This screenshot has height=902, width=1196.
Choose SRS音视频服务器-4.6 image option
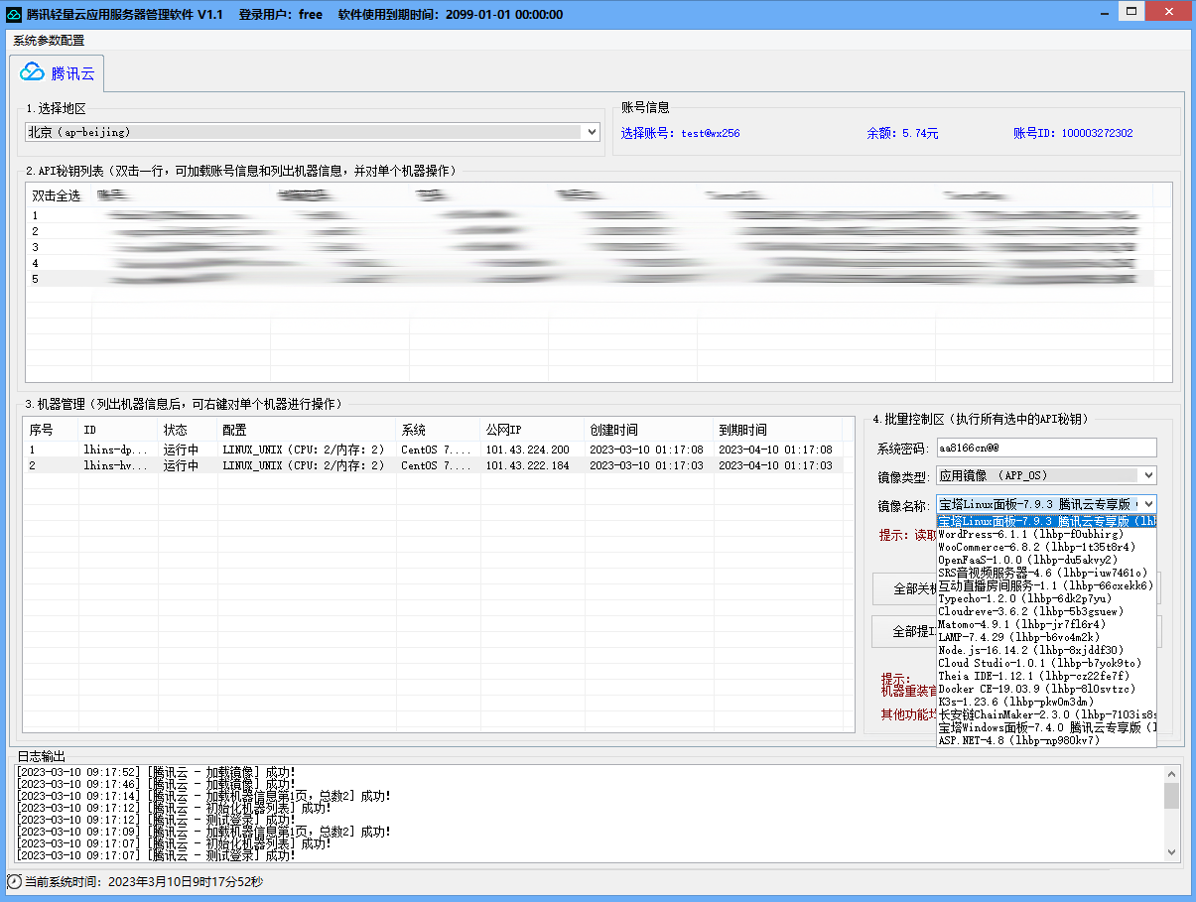click(x=1046, y=573)
